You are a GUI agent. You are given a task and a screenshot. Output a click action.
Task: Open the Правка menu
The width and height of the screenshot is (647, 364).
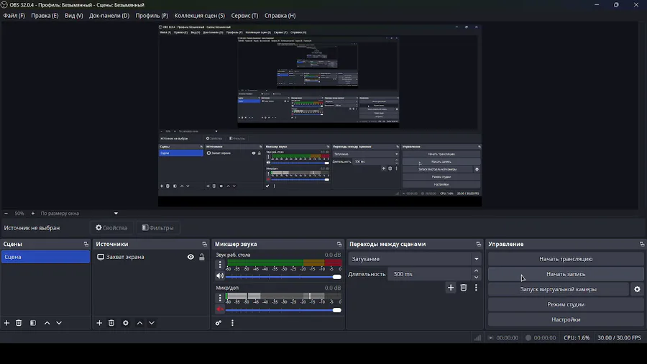point(45,16)
